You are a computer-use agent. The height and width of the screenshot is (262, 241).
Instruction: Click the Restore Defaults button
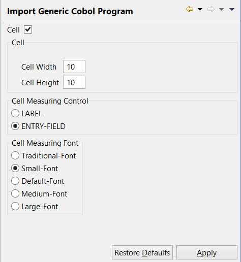[x=142, y=252]
